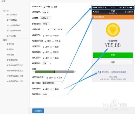Open 微信转账自己已收款 in the sidebar
Viewport: 135px width, 114px height.
[x=15, y=65]
